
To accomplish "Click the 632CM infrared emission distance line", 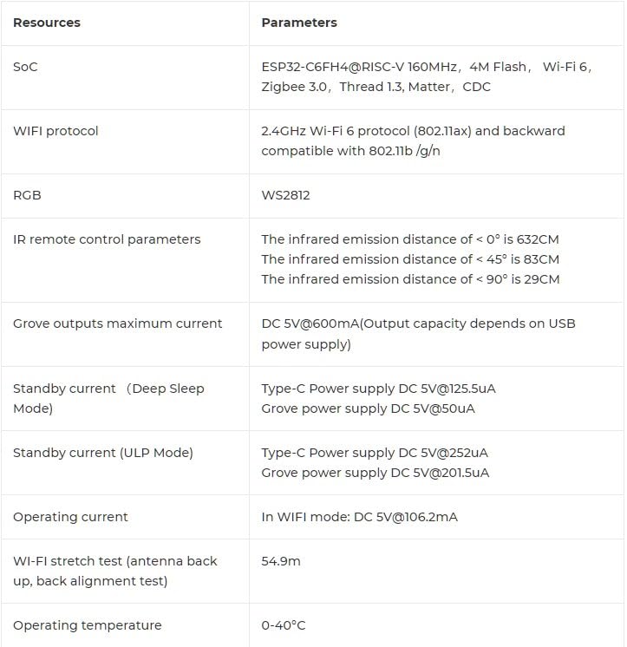I will pos(412,239).
